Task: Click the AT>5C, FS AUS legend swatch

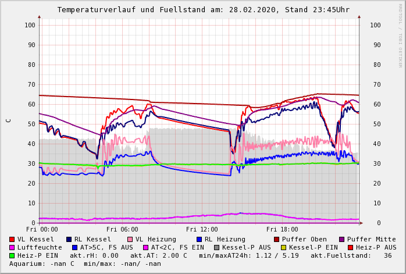Action: 74,247
